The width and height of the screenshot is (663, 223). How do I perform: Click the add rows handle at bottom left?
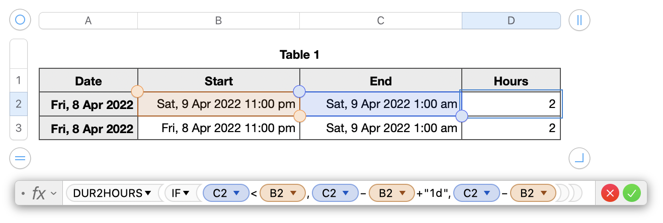pos(20,159)
